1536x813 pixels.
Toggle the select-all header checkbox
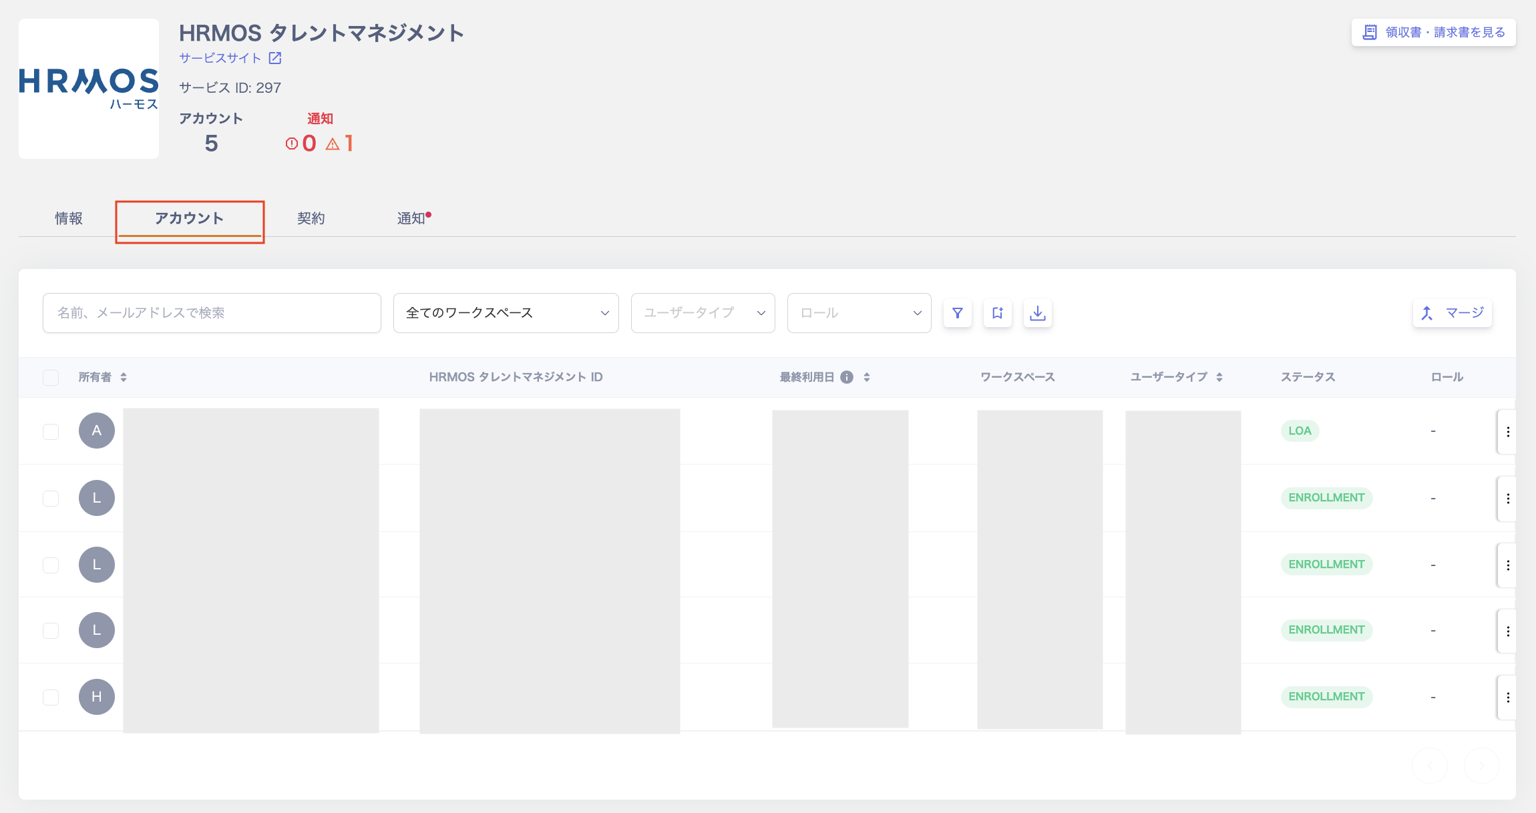[x=51, y=378]
